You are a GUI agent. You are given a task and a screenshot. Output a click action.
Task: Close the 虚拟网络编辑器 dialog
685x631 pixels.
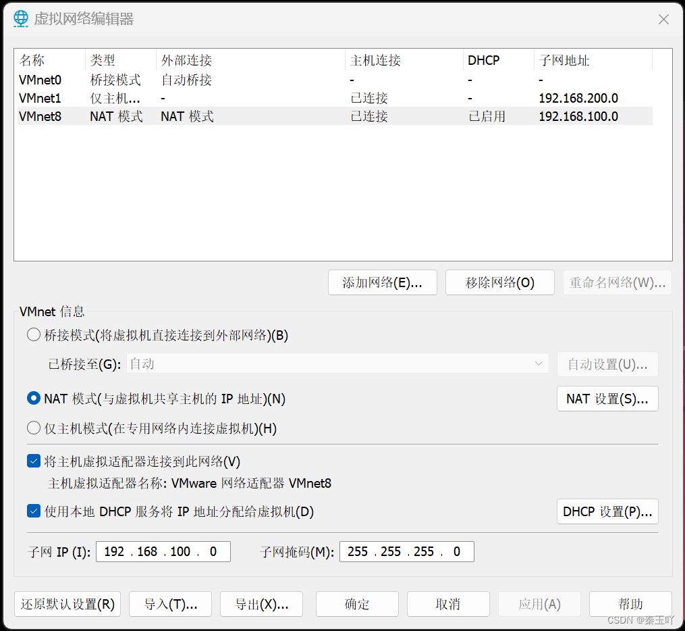coord(663,19)
